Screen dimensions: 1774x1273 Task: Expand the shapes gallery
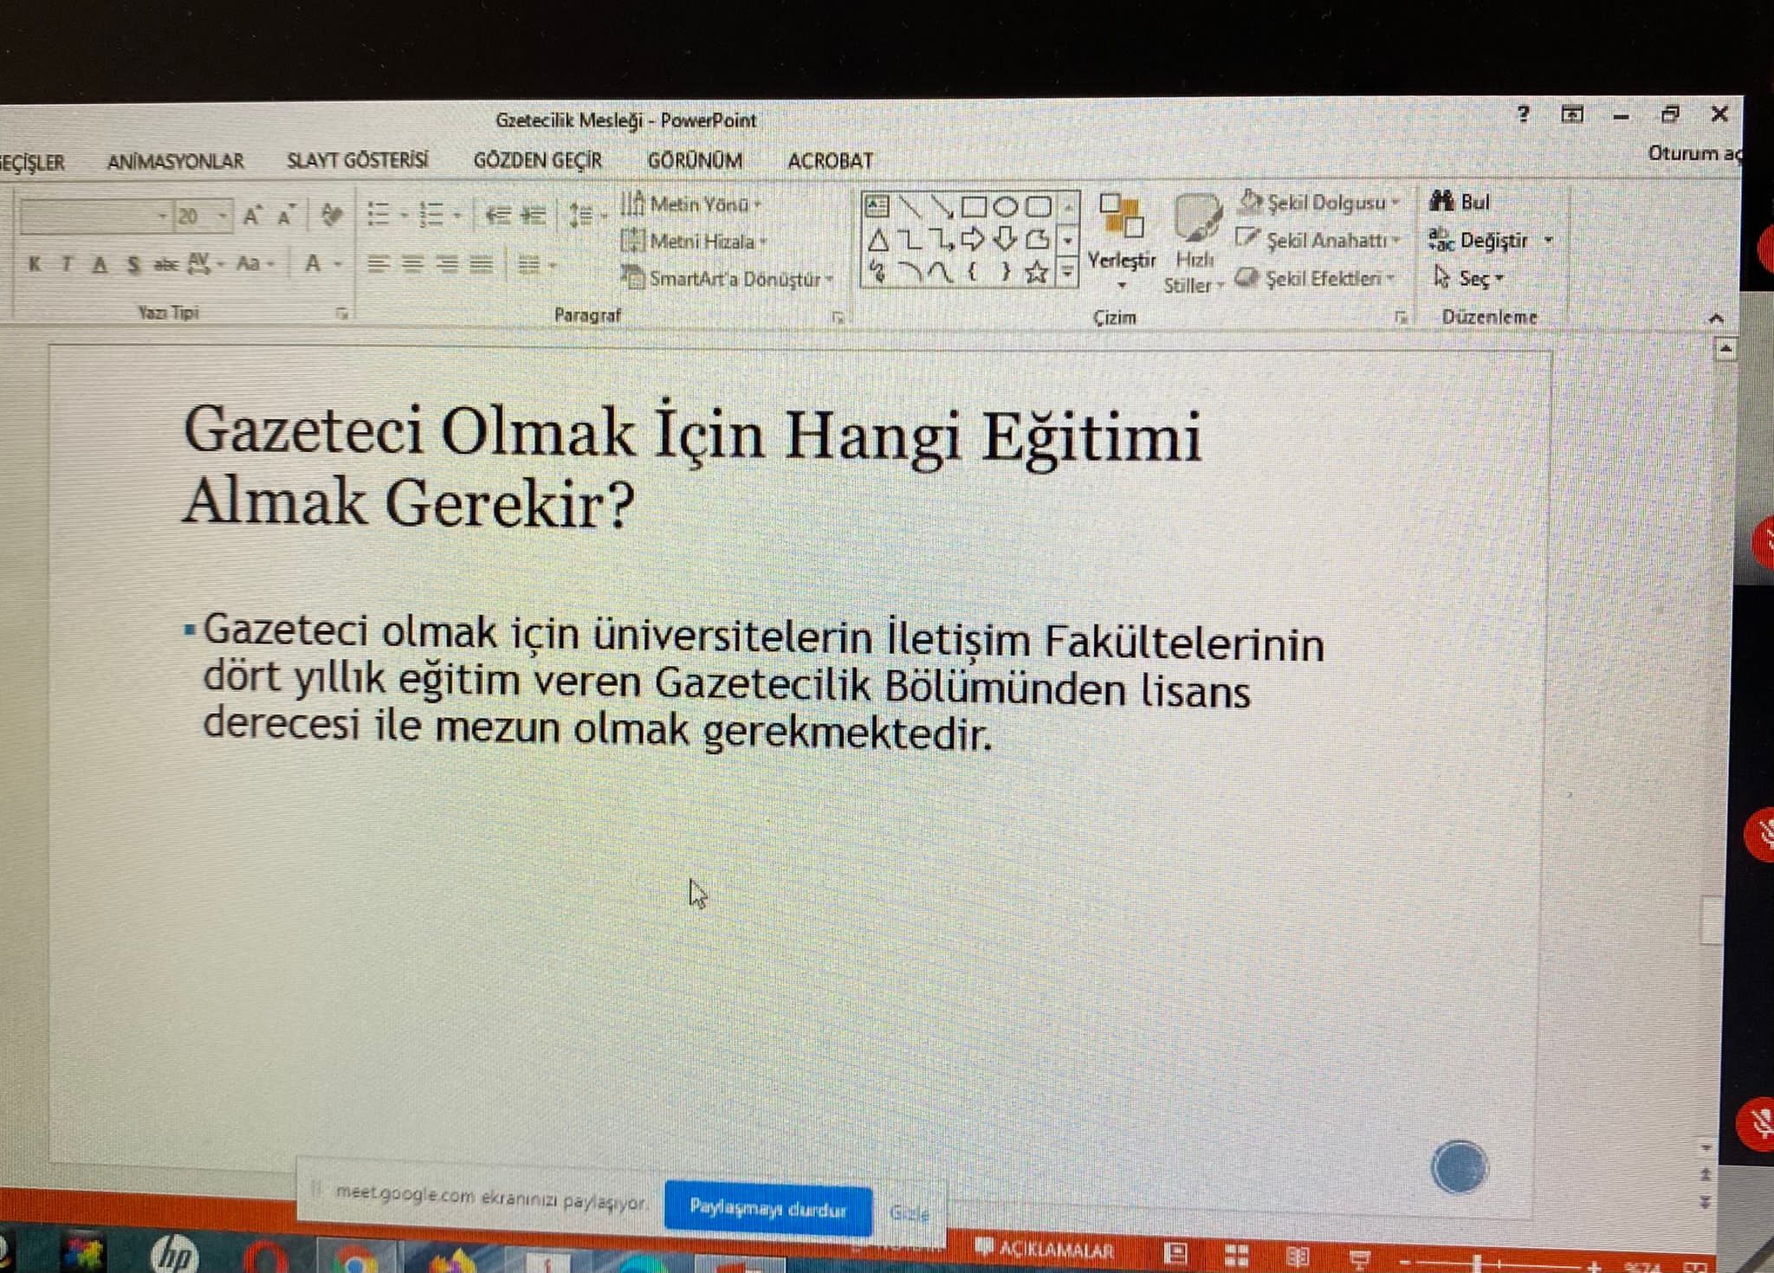coord(1067,273)
